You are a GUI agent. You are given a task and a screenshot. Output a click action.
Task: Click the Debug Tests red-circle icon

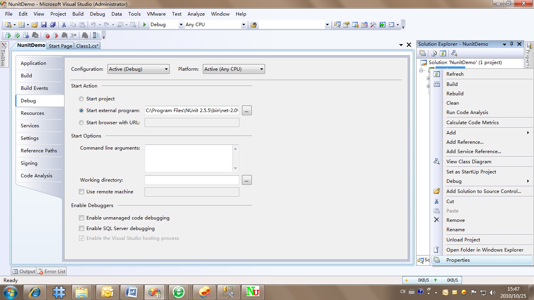click(x=47, y=36)
